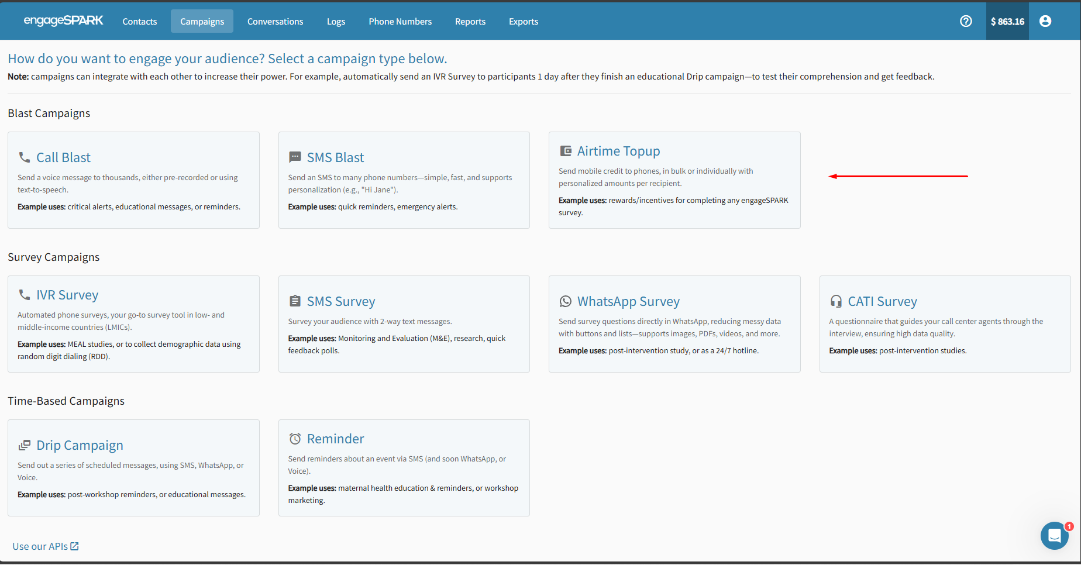Click the message icon beside SMS Blast
The width and height of the screenshot is (1081, 565).
pyautogui.click(x=295, y=157)
